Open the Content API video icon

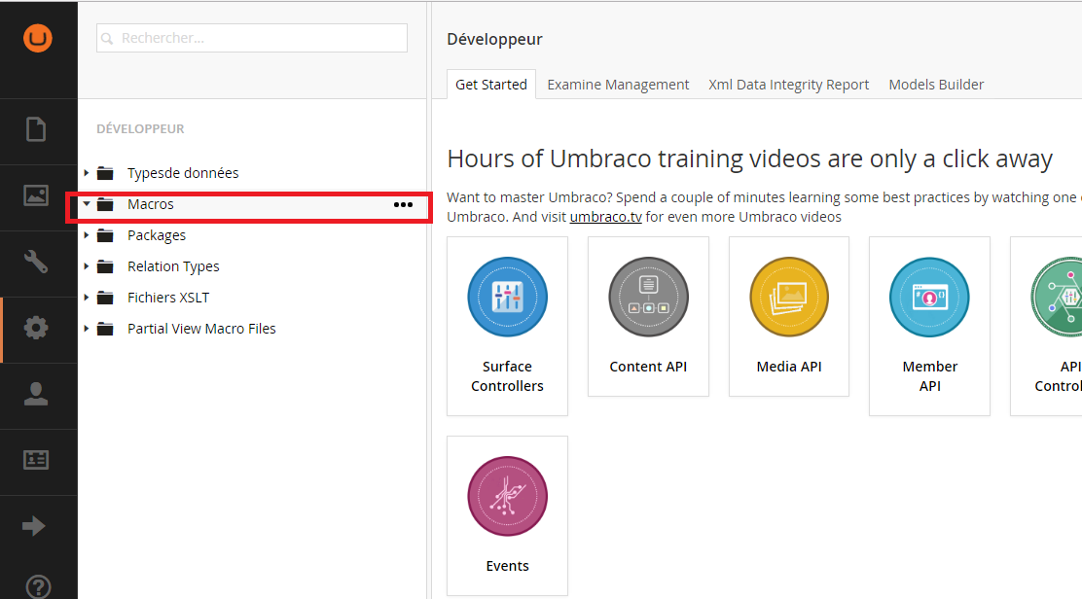click(x=648, y=298)
